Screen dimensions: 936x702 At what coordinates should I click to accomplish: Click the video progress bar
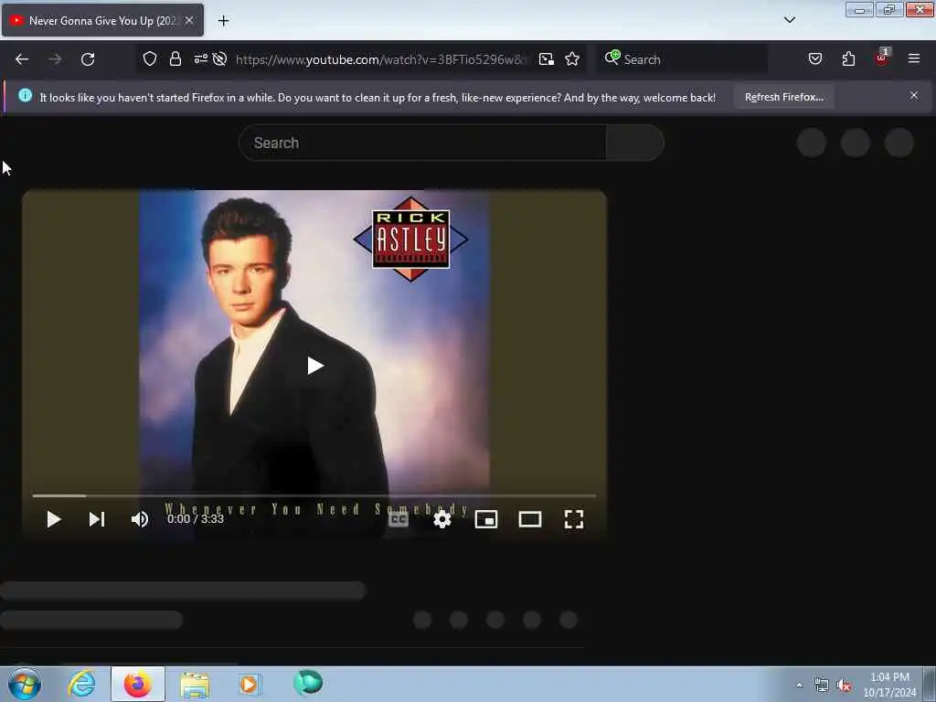click(314, 495)
